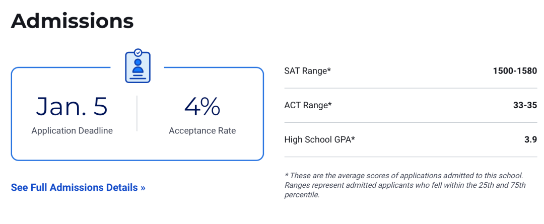Click the Application Deadline label

point(72,131)
